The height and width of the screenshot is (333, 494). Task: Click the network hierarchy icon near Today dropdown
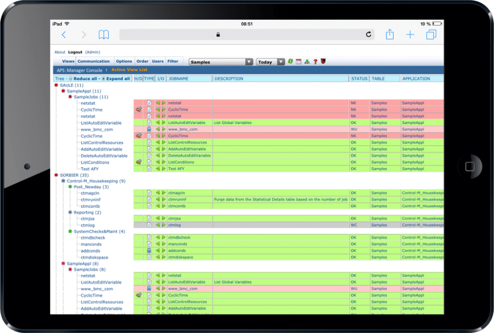pyautogui.click(x=307, y=61)
